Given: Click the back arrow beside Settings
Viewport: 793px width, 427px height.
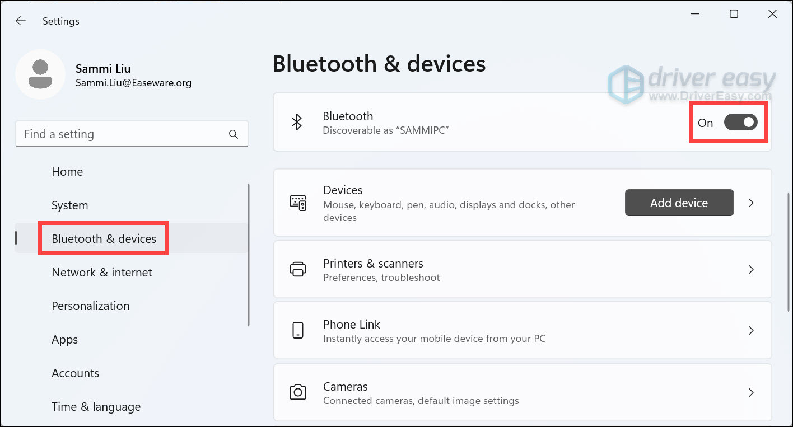Looking at the screenshot, I should (21, 21).
